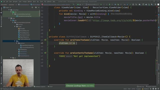Click the VCS commit checkmark icon

point(130,4)
